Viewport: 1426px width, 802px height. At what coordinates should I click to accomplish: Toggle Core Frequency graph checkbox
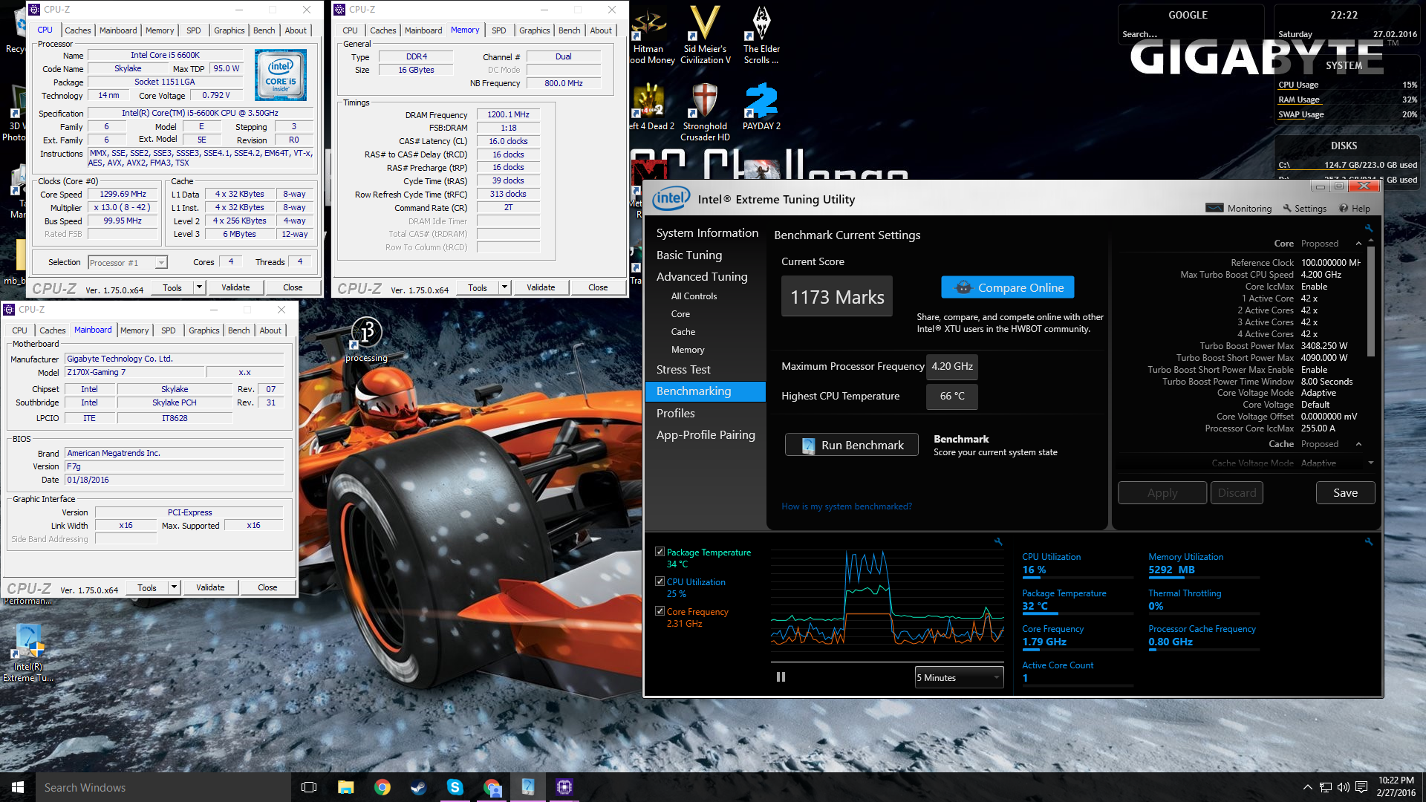tap(660, 611)
